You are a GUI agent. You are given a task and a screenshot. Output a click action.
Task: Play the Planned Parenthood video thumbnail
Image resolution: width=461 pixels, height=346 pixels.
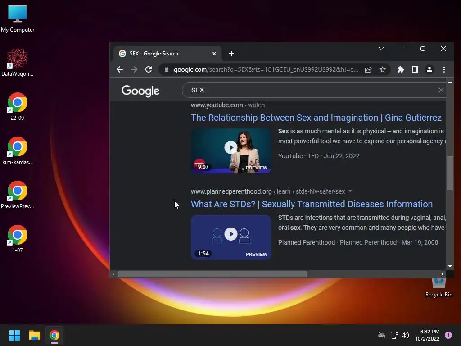click(x=231, y=237)
